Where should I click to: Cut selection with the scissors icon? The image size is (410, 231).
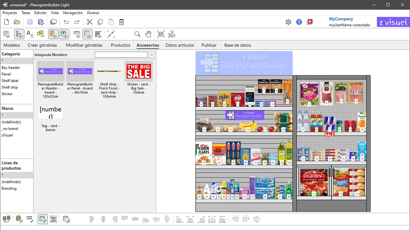point(90,22)
